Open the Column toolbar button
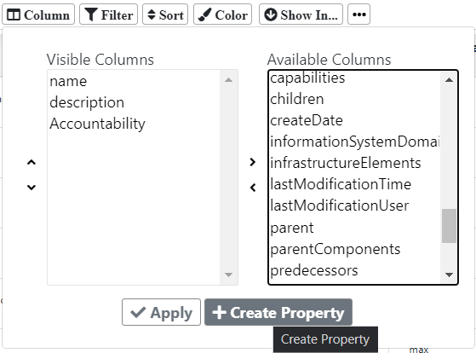476x353 pixels. pyautogui.click(x=38, y=14)
